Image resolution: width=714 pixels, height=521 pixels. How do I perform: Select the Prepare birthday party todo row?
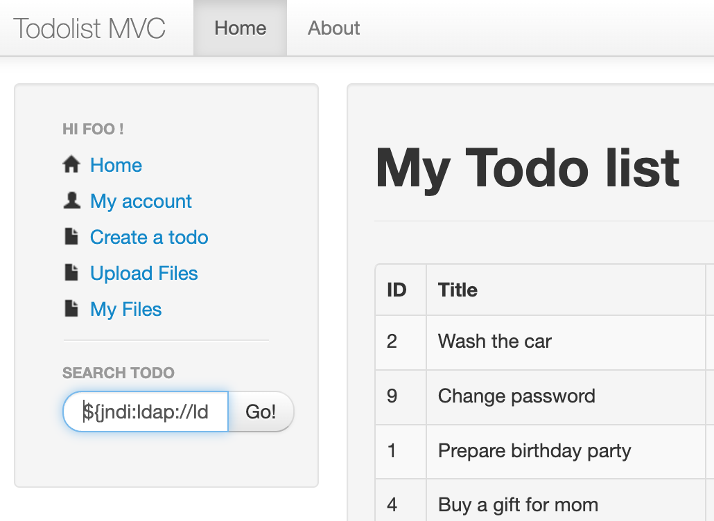click(x=534, y=450)
